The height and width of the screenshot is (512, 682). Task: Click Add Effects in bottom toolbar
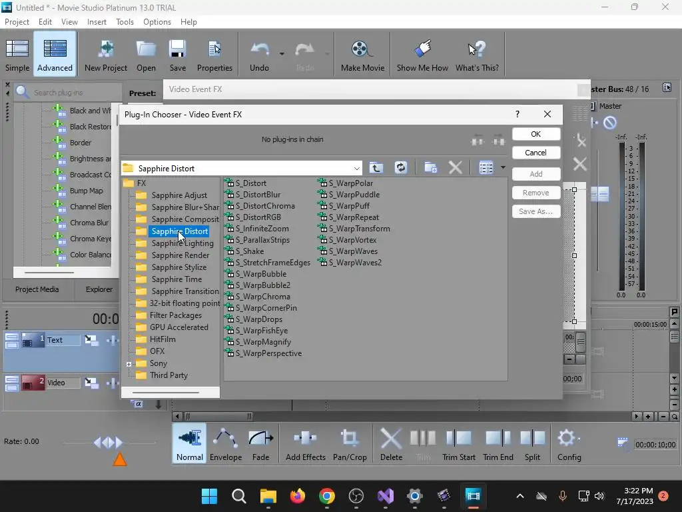[305, 444]
